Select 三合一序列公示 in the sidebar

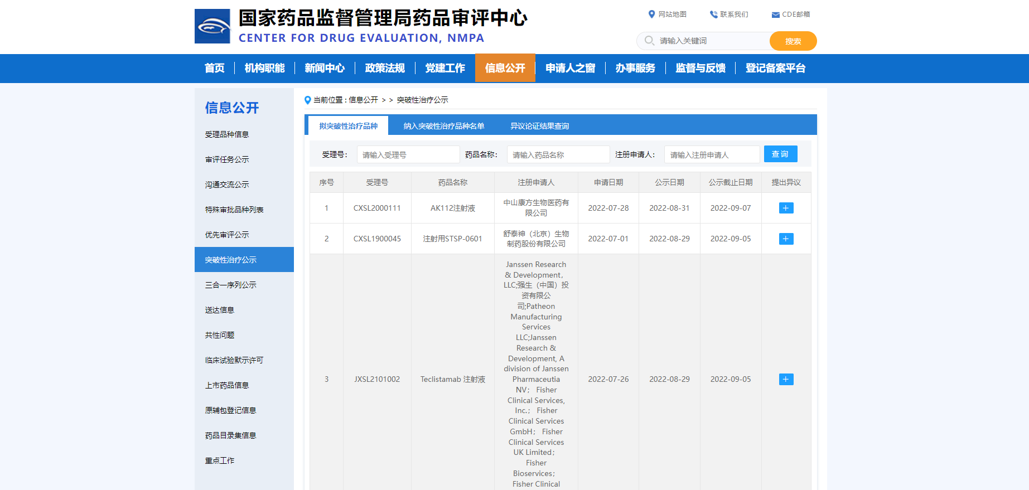point(244,285)
